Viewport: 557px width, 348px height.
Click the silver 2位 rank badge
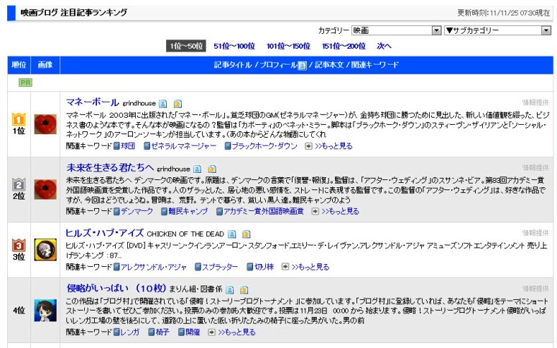(19, 184)
